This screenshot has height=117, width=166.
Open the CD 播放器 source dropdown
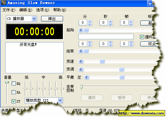click(x=34, y=19)
